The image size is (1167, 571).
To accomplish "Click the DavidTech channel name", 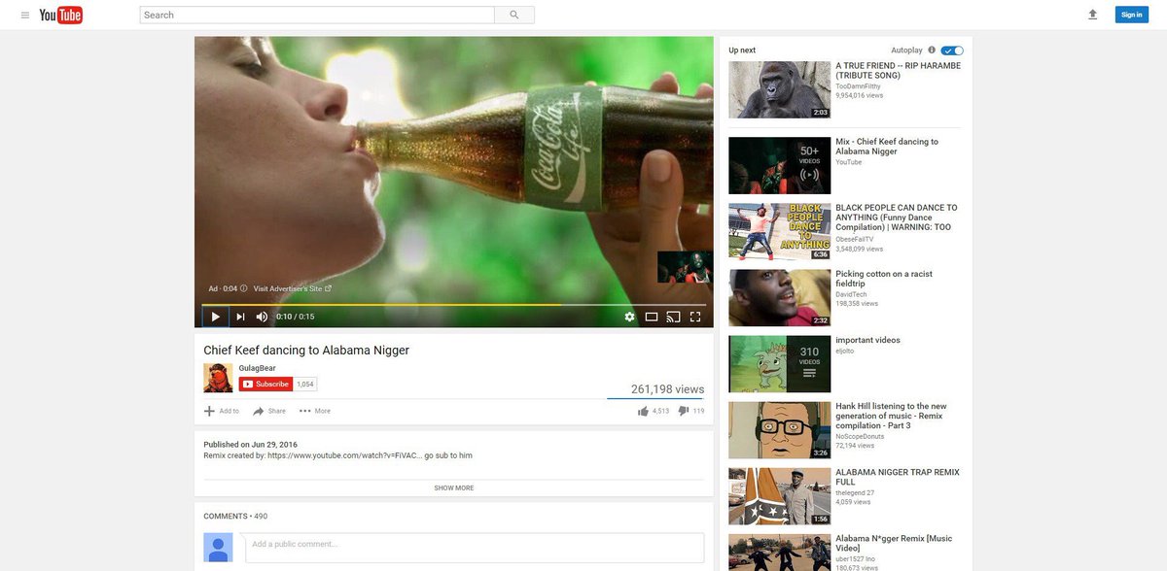I will click(851, 294).
